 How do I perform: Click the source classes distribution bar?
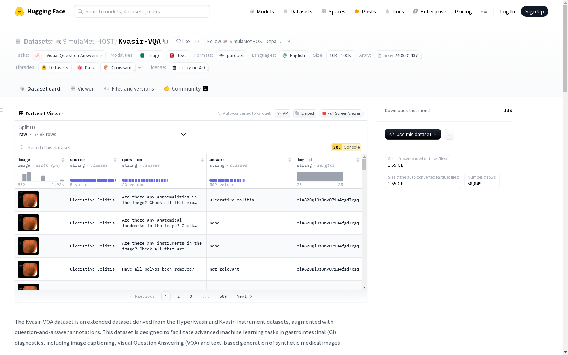(93, 180)
